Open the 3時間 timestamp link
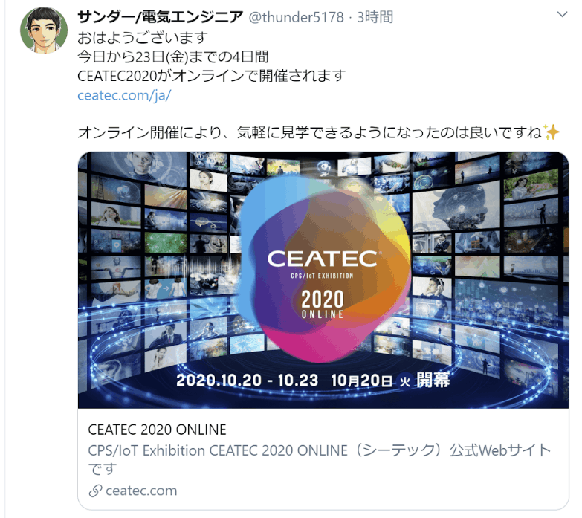Screen dimensions: 582x518 [375, 17]
